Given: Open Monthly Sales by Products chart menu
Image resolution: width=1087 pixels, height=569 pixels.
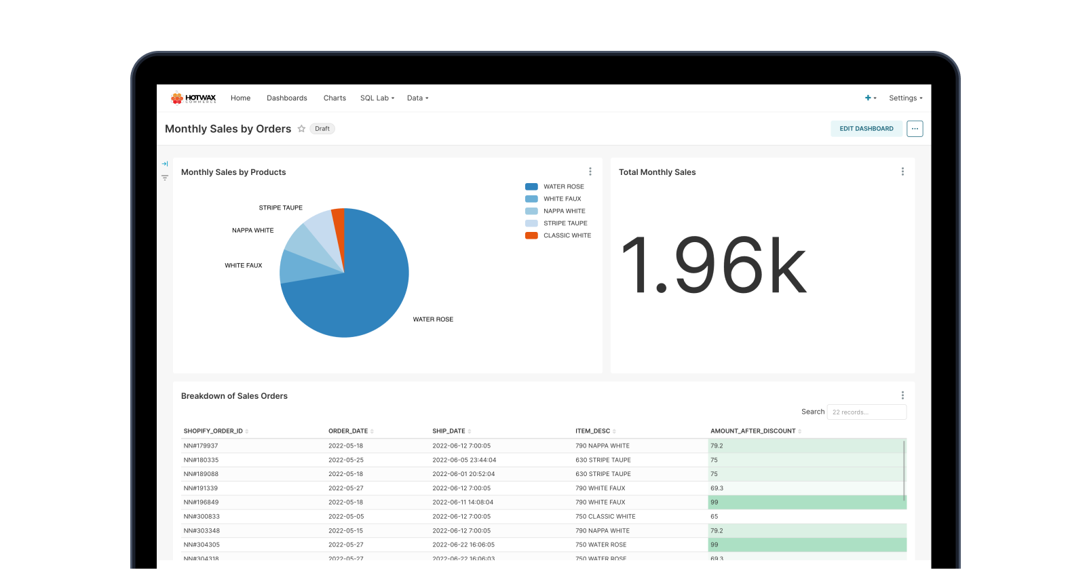Looking at the screenshot, I should tap(590, 172).
